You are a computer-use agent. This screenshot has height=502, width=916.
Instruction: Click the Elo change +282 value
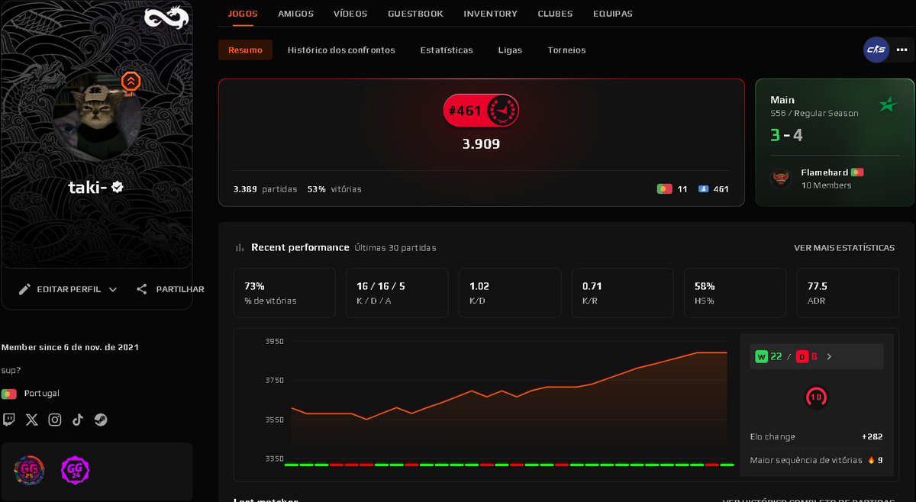pos(872,436)
